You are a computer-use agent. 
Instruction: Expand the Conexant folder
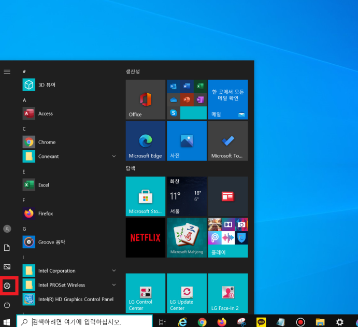click(x=69, y=157)
